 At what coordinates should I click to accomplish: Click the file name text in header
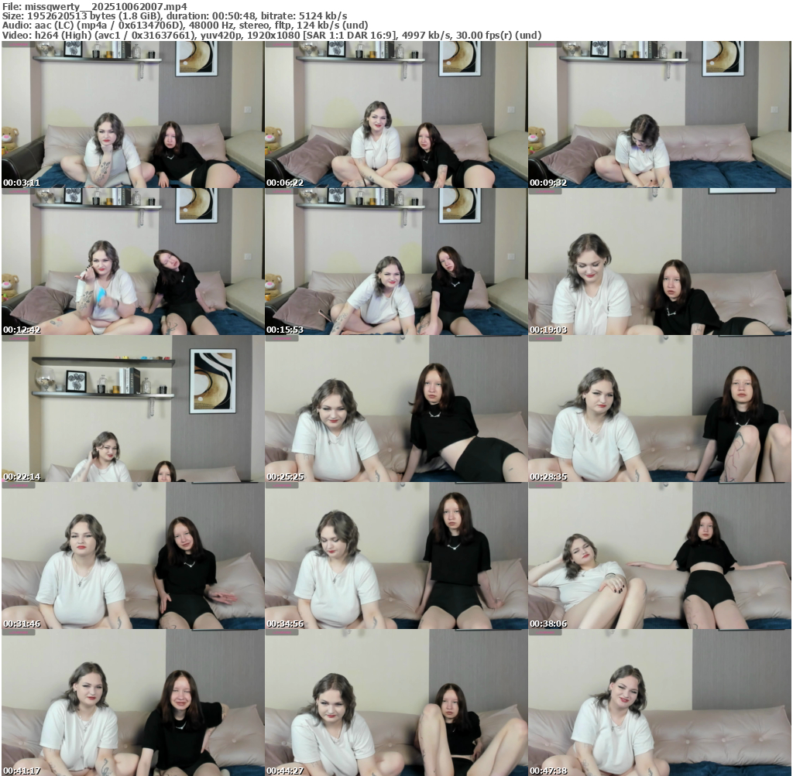click(94, 6)
